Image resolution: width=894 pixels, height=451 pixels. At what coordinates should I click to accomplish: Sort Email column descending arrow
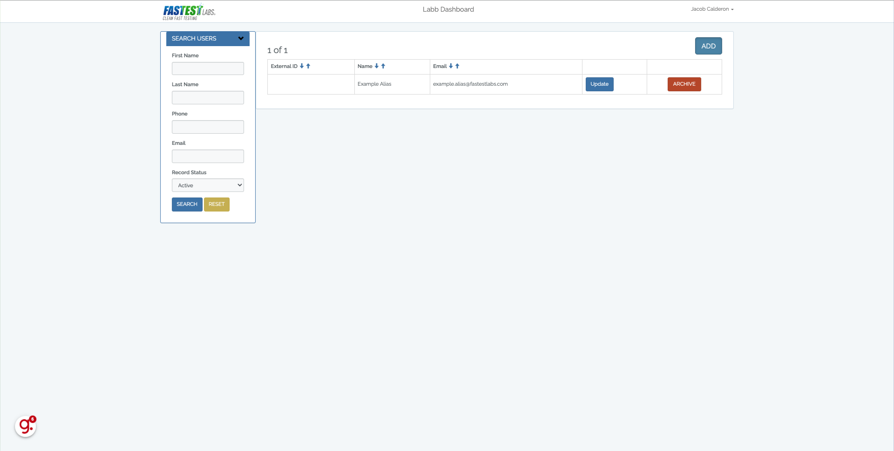[451, 66]
